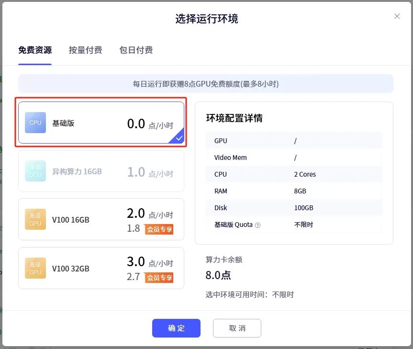Screen dimensions: 413x349
Task: Confirm selection with 确定 button
Action: 176,328
